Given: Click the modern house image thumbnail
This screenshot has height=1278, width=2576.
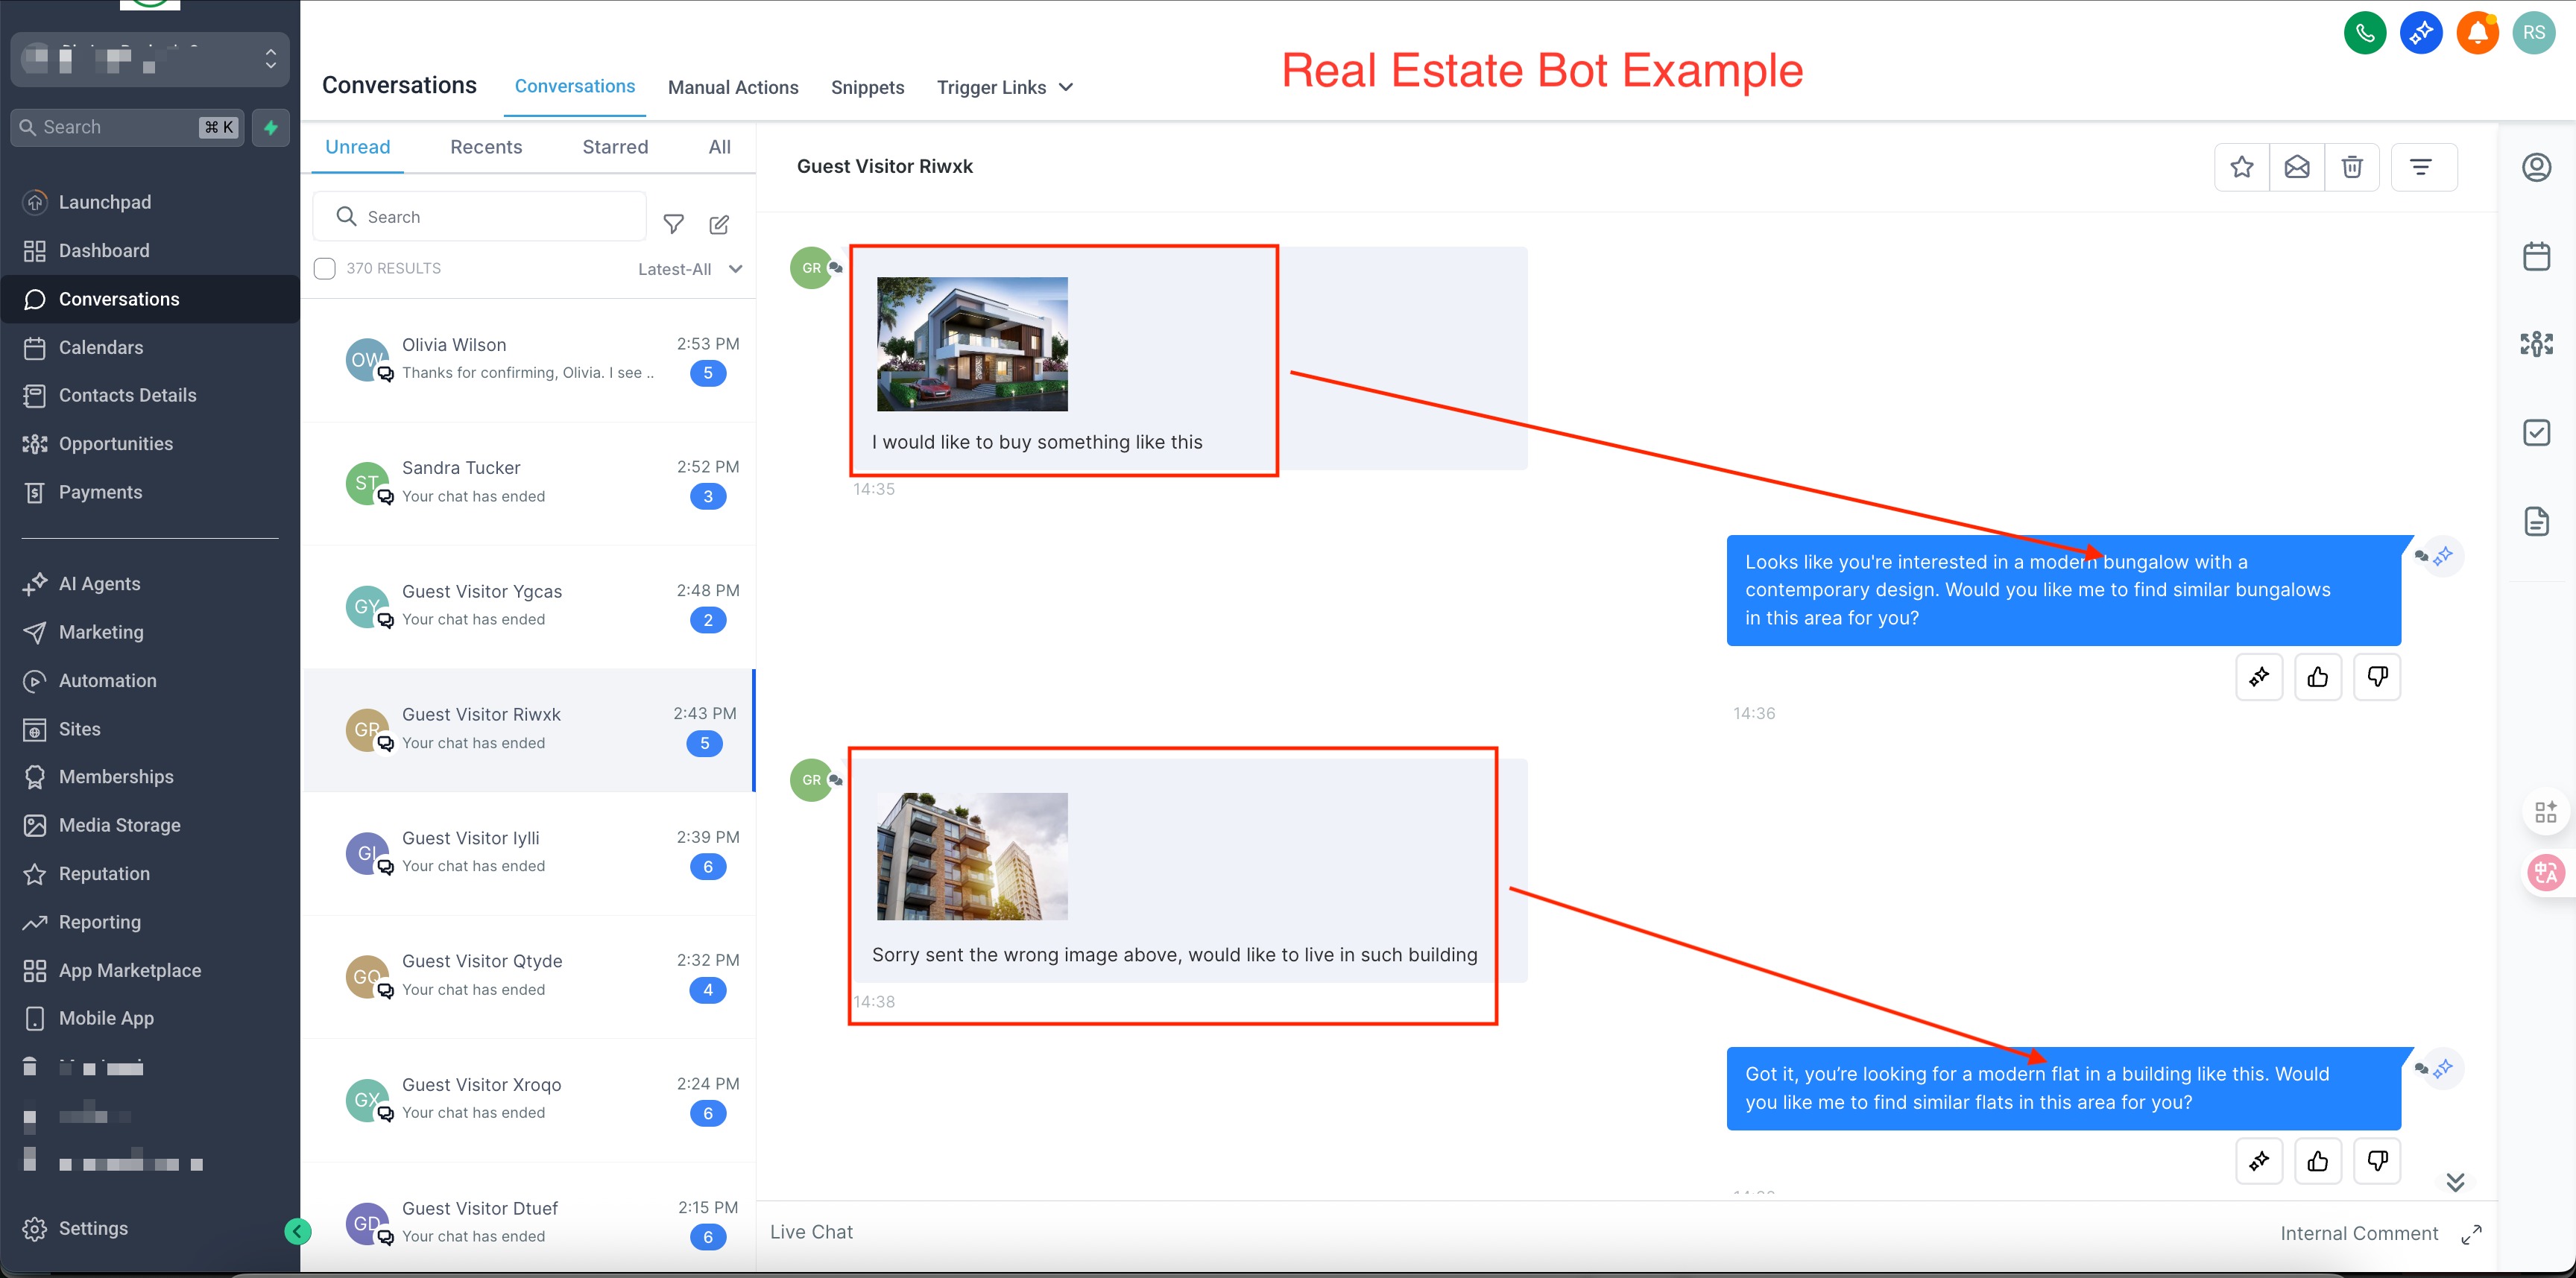Looking at the screenshot, I should tap(972, 344).
